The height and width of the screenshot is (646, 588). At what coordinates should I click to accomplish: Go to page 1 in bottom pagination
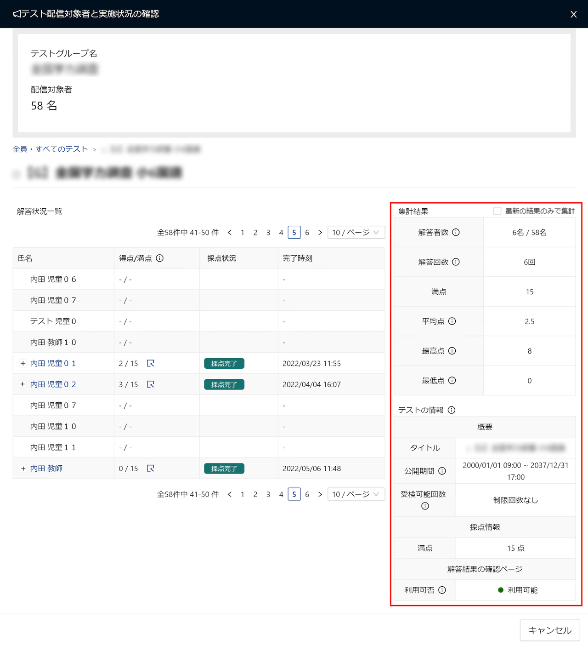243,494
